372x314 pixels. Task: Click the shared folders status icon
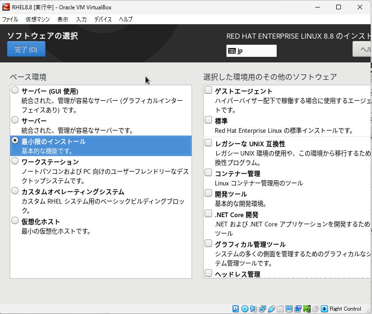point(280,309)
